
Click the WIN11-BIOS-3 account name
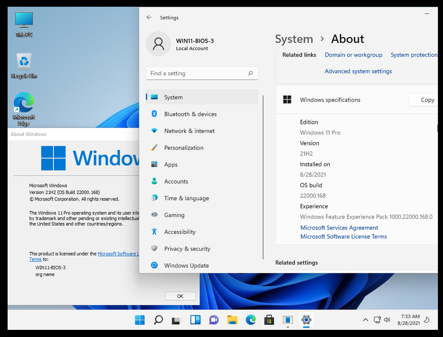tap(195, 41)
